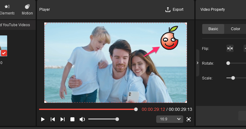This screenshot has height=129, width=246.
Task: Step to the next frame
Action: (62, 119)
